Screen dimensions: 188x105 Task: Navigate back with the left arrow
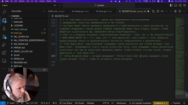(x=55, y=5)
